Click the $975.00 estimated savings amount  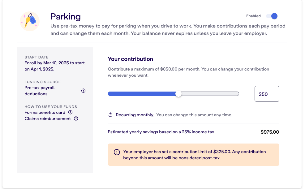point(270,132)
